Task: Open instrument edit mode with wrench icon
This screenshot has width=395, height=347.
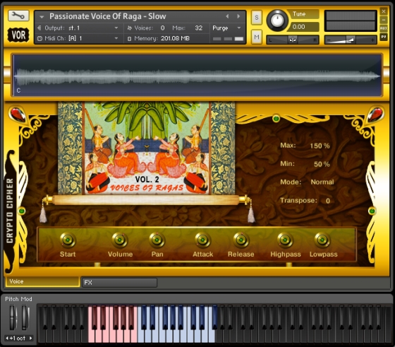Action: pyautogui.click(x=18, y=16)
